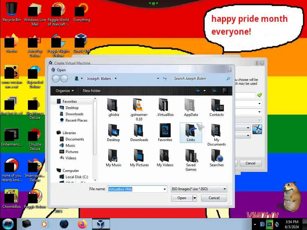This screenshot has width=307, height=230.
Task: Expand the Open button split arrow
Action: tap(195, 198)
